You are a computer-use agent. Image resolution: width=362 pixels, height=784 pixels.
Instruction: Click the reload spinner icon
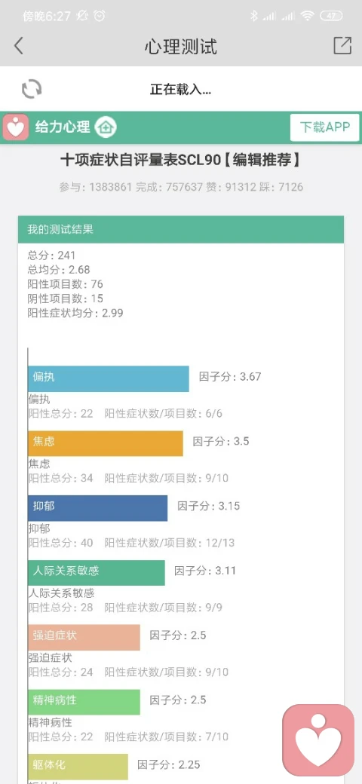point(32,90)
